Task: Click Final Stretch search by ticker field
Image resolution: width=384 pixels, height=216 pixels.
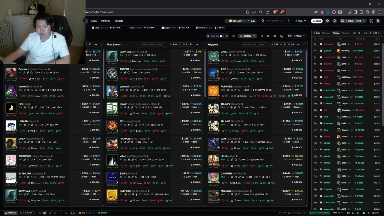Action: coord(153,44)
